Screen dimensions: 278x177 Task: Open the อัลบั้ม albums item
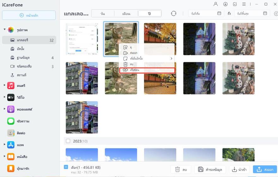click(x=29, y=49)
